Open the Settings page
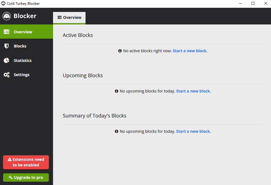This screenshot has width=271, height=185. [21, 75]
